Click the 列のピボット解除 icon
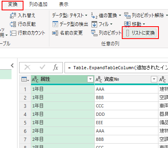168x148 pixels. coord(127,16)
